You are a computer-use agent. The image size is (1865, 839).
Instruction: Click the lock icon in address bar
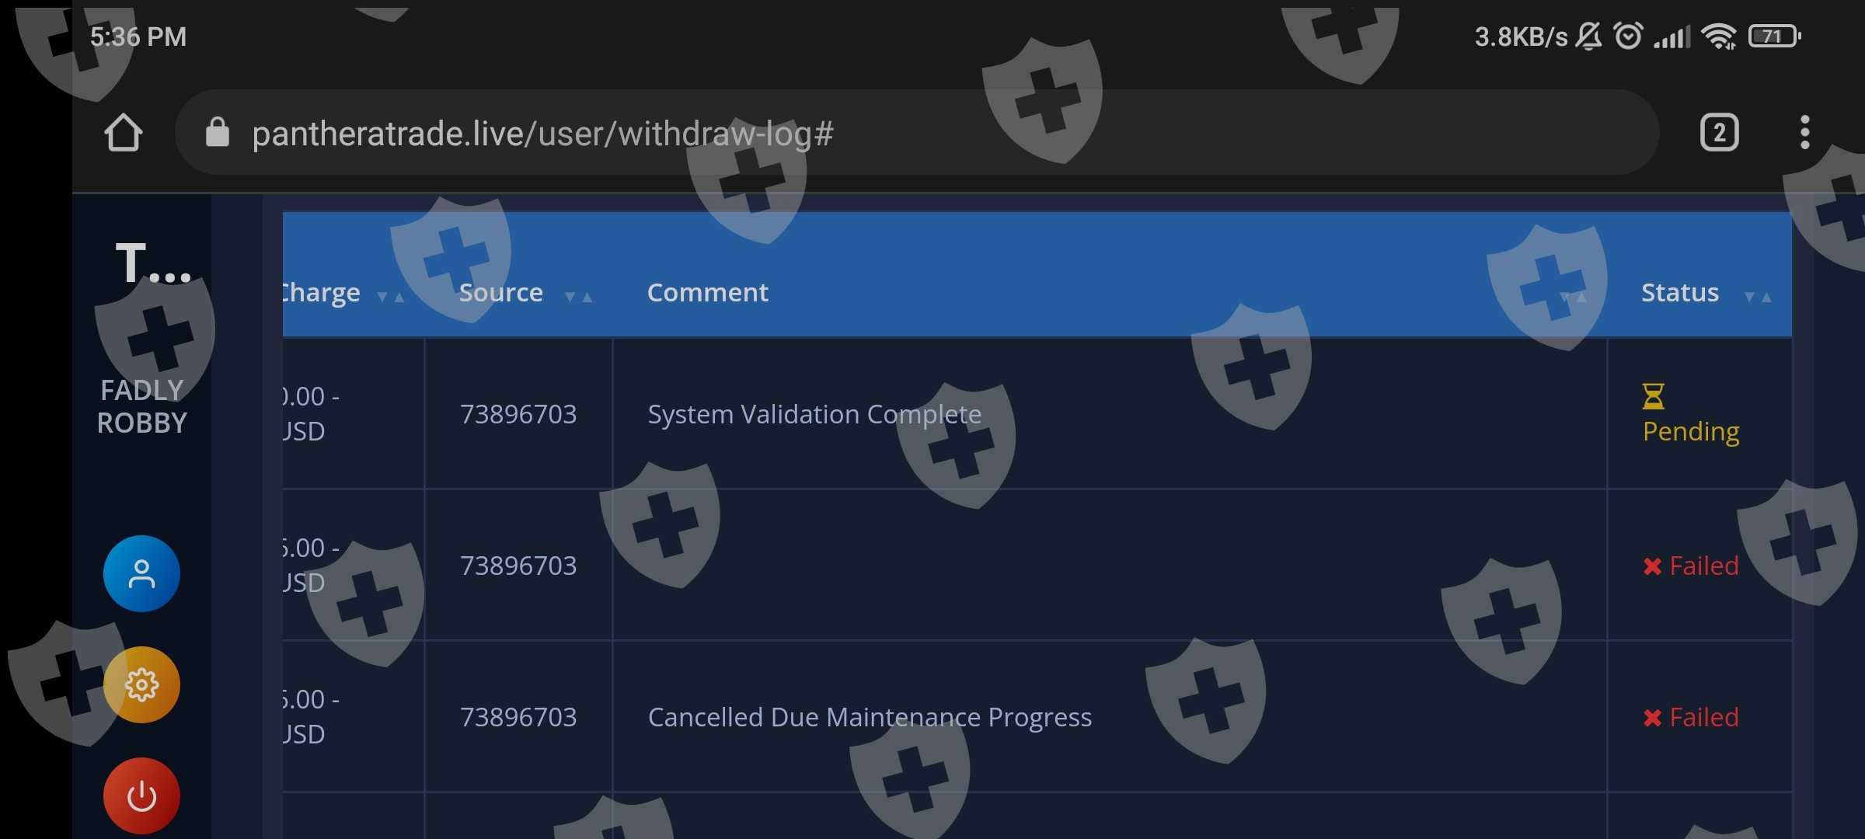point(217,133)
